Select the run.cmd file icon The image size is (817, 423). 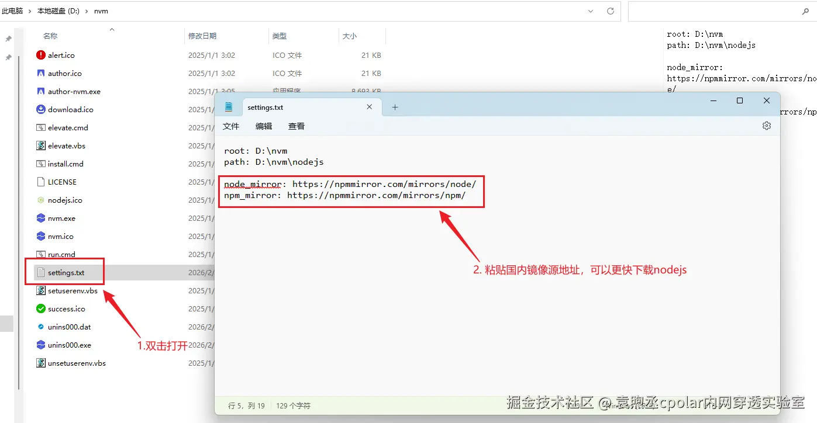point(40,254)
